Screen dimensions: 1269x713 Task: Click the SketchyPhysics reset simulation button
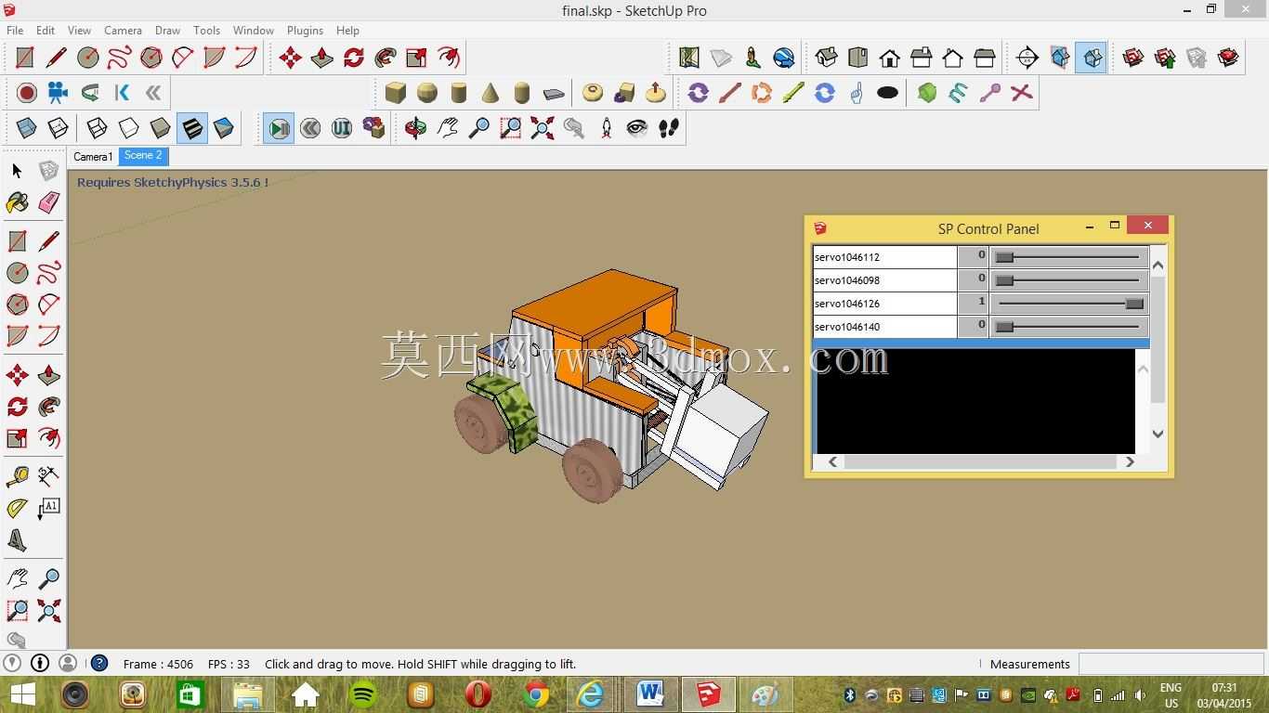pyautogui.click(x=310, y=128)
